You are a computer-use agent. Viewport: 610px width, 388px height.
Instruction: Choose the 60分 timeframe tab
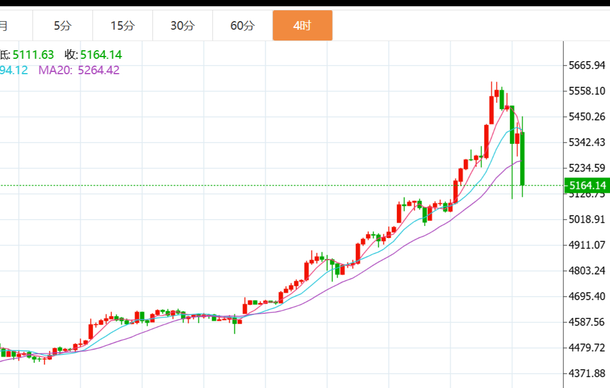pos(243,26)
